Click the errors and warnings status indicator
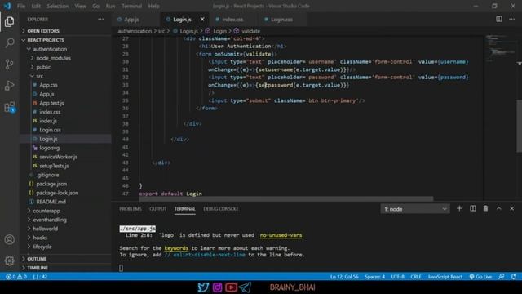This screenshot has width=522, height=294. [16, 277]
